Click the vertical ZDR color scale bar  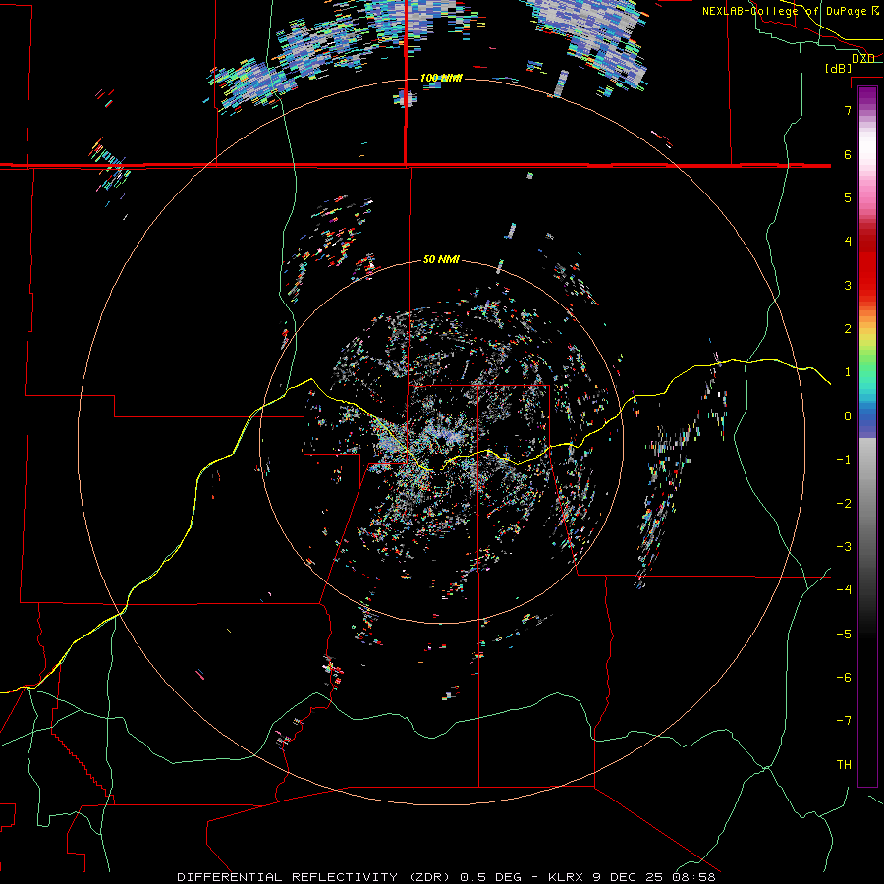coord(867,436)
